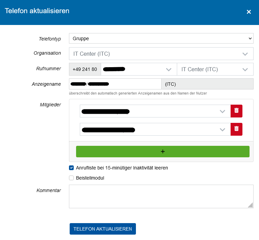Screen dimensions: 259x240
Task: Click the Kommentar textarea resize handle
Action: (251, 205)
